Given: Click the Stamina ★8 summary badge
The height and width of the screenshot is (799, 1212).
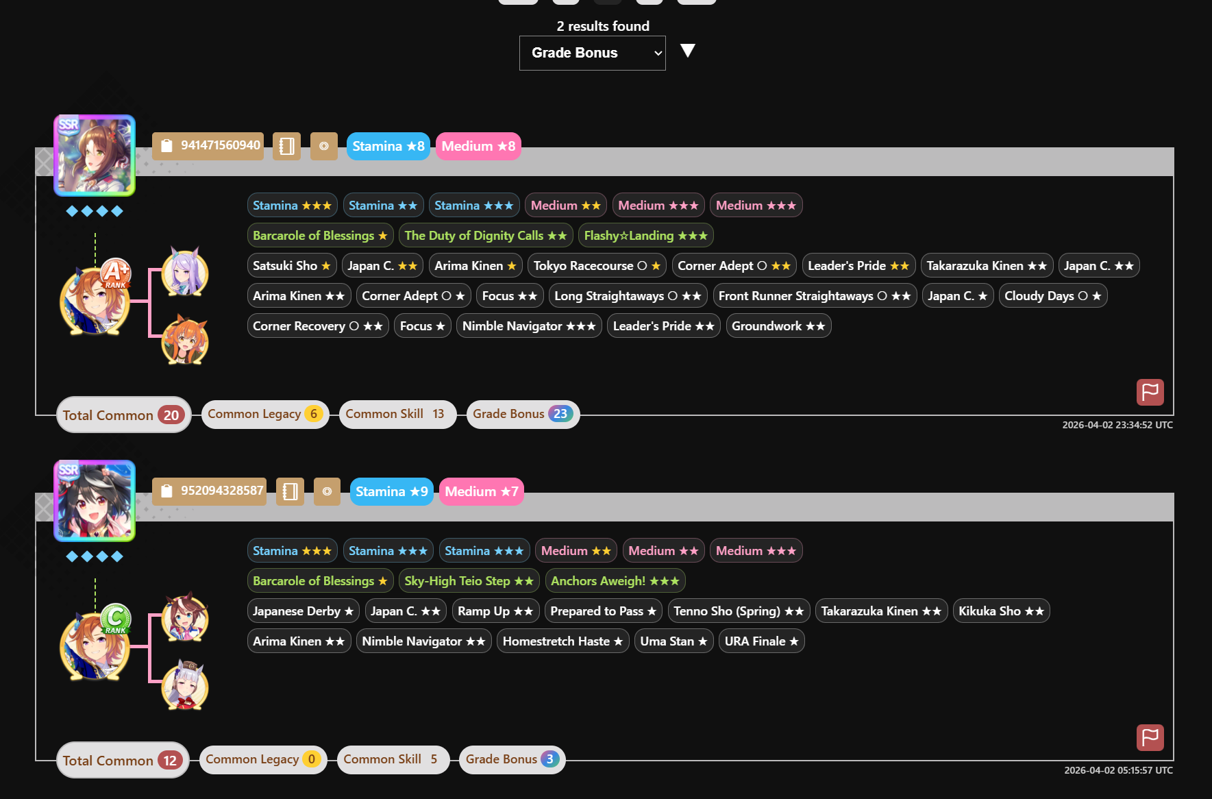Looking at the screenshot, I should [x=388, y=146].
